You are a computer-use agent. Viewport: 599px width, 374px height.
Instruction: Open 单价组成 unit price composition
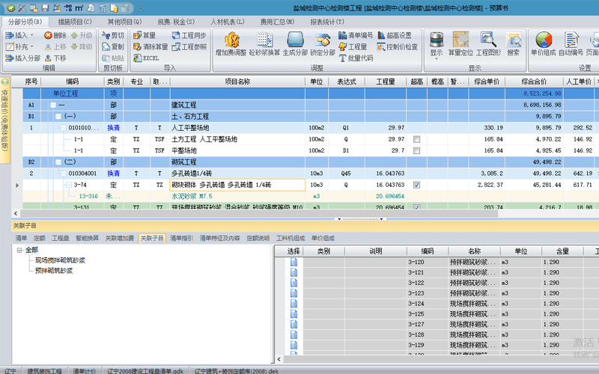coord(544,44)
